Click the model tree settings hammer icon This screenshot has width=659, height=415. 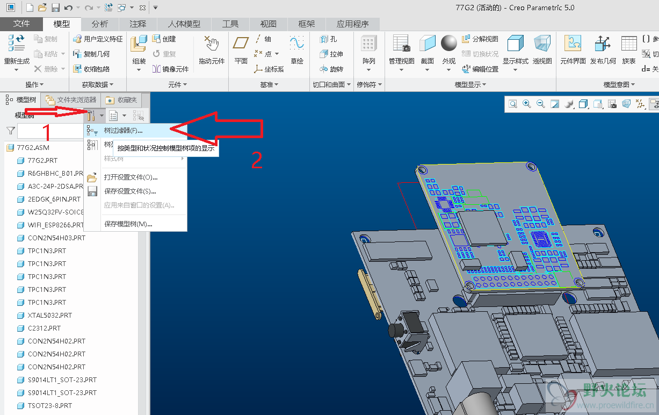click(x=91, y=115)
